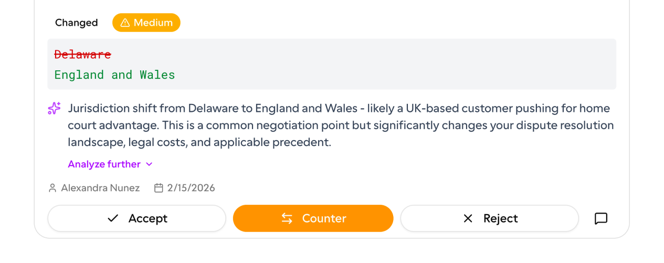Click the 2/15/2026 date
The height and width of the screenshot is (263, 664).
191,188
